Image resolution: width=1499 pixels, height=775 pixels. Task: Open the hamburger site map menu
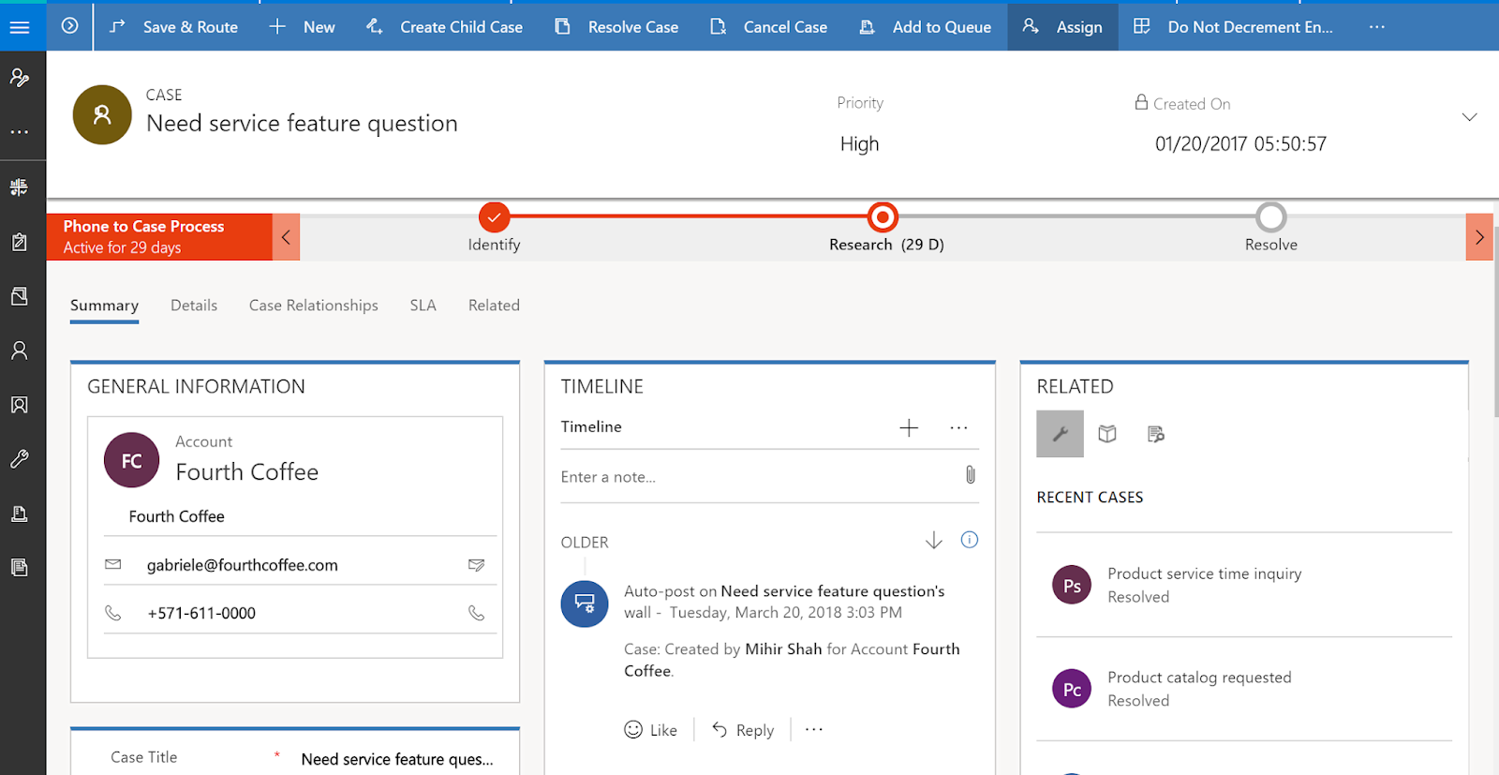pos(20,27)
